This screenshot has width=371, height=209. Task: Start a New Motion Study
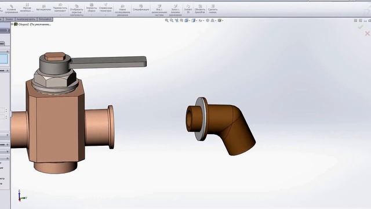[x=122, y=10]
